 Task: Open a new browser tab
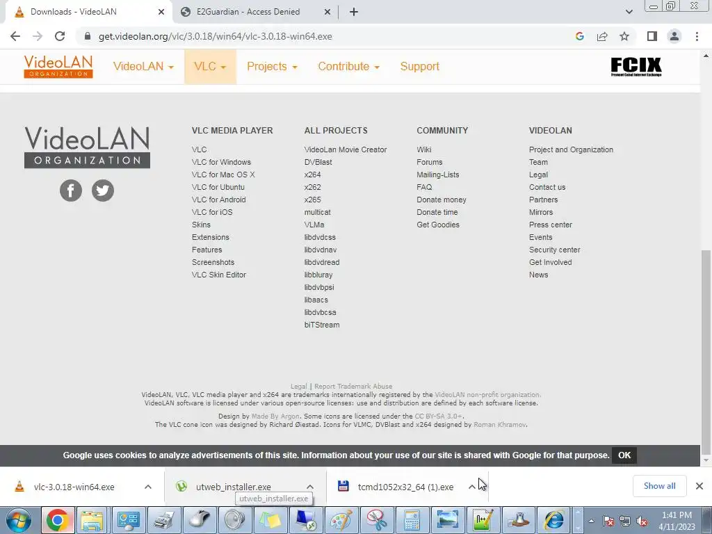[x=354, y=12]
